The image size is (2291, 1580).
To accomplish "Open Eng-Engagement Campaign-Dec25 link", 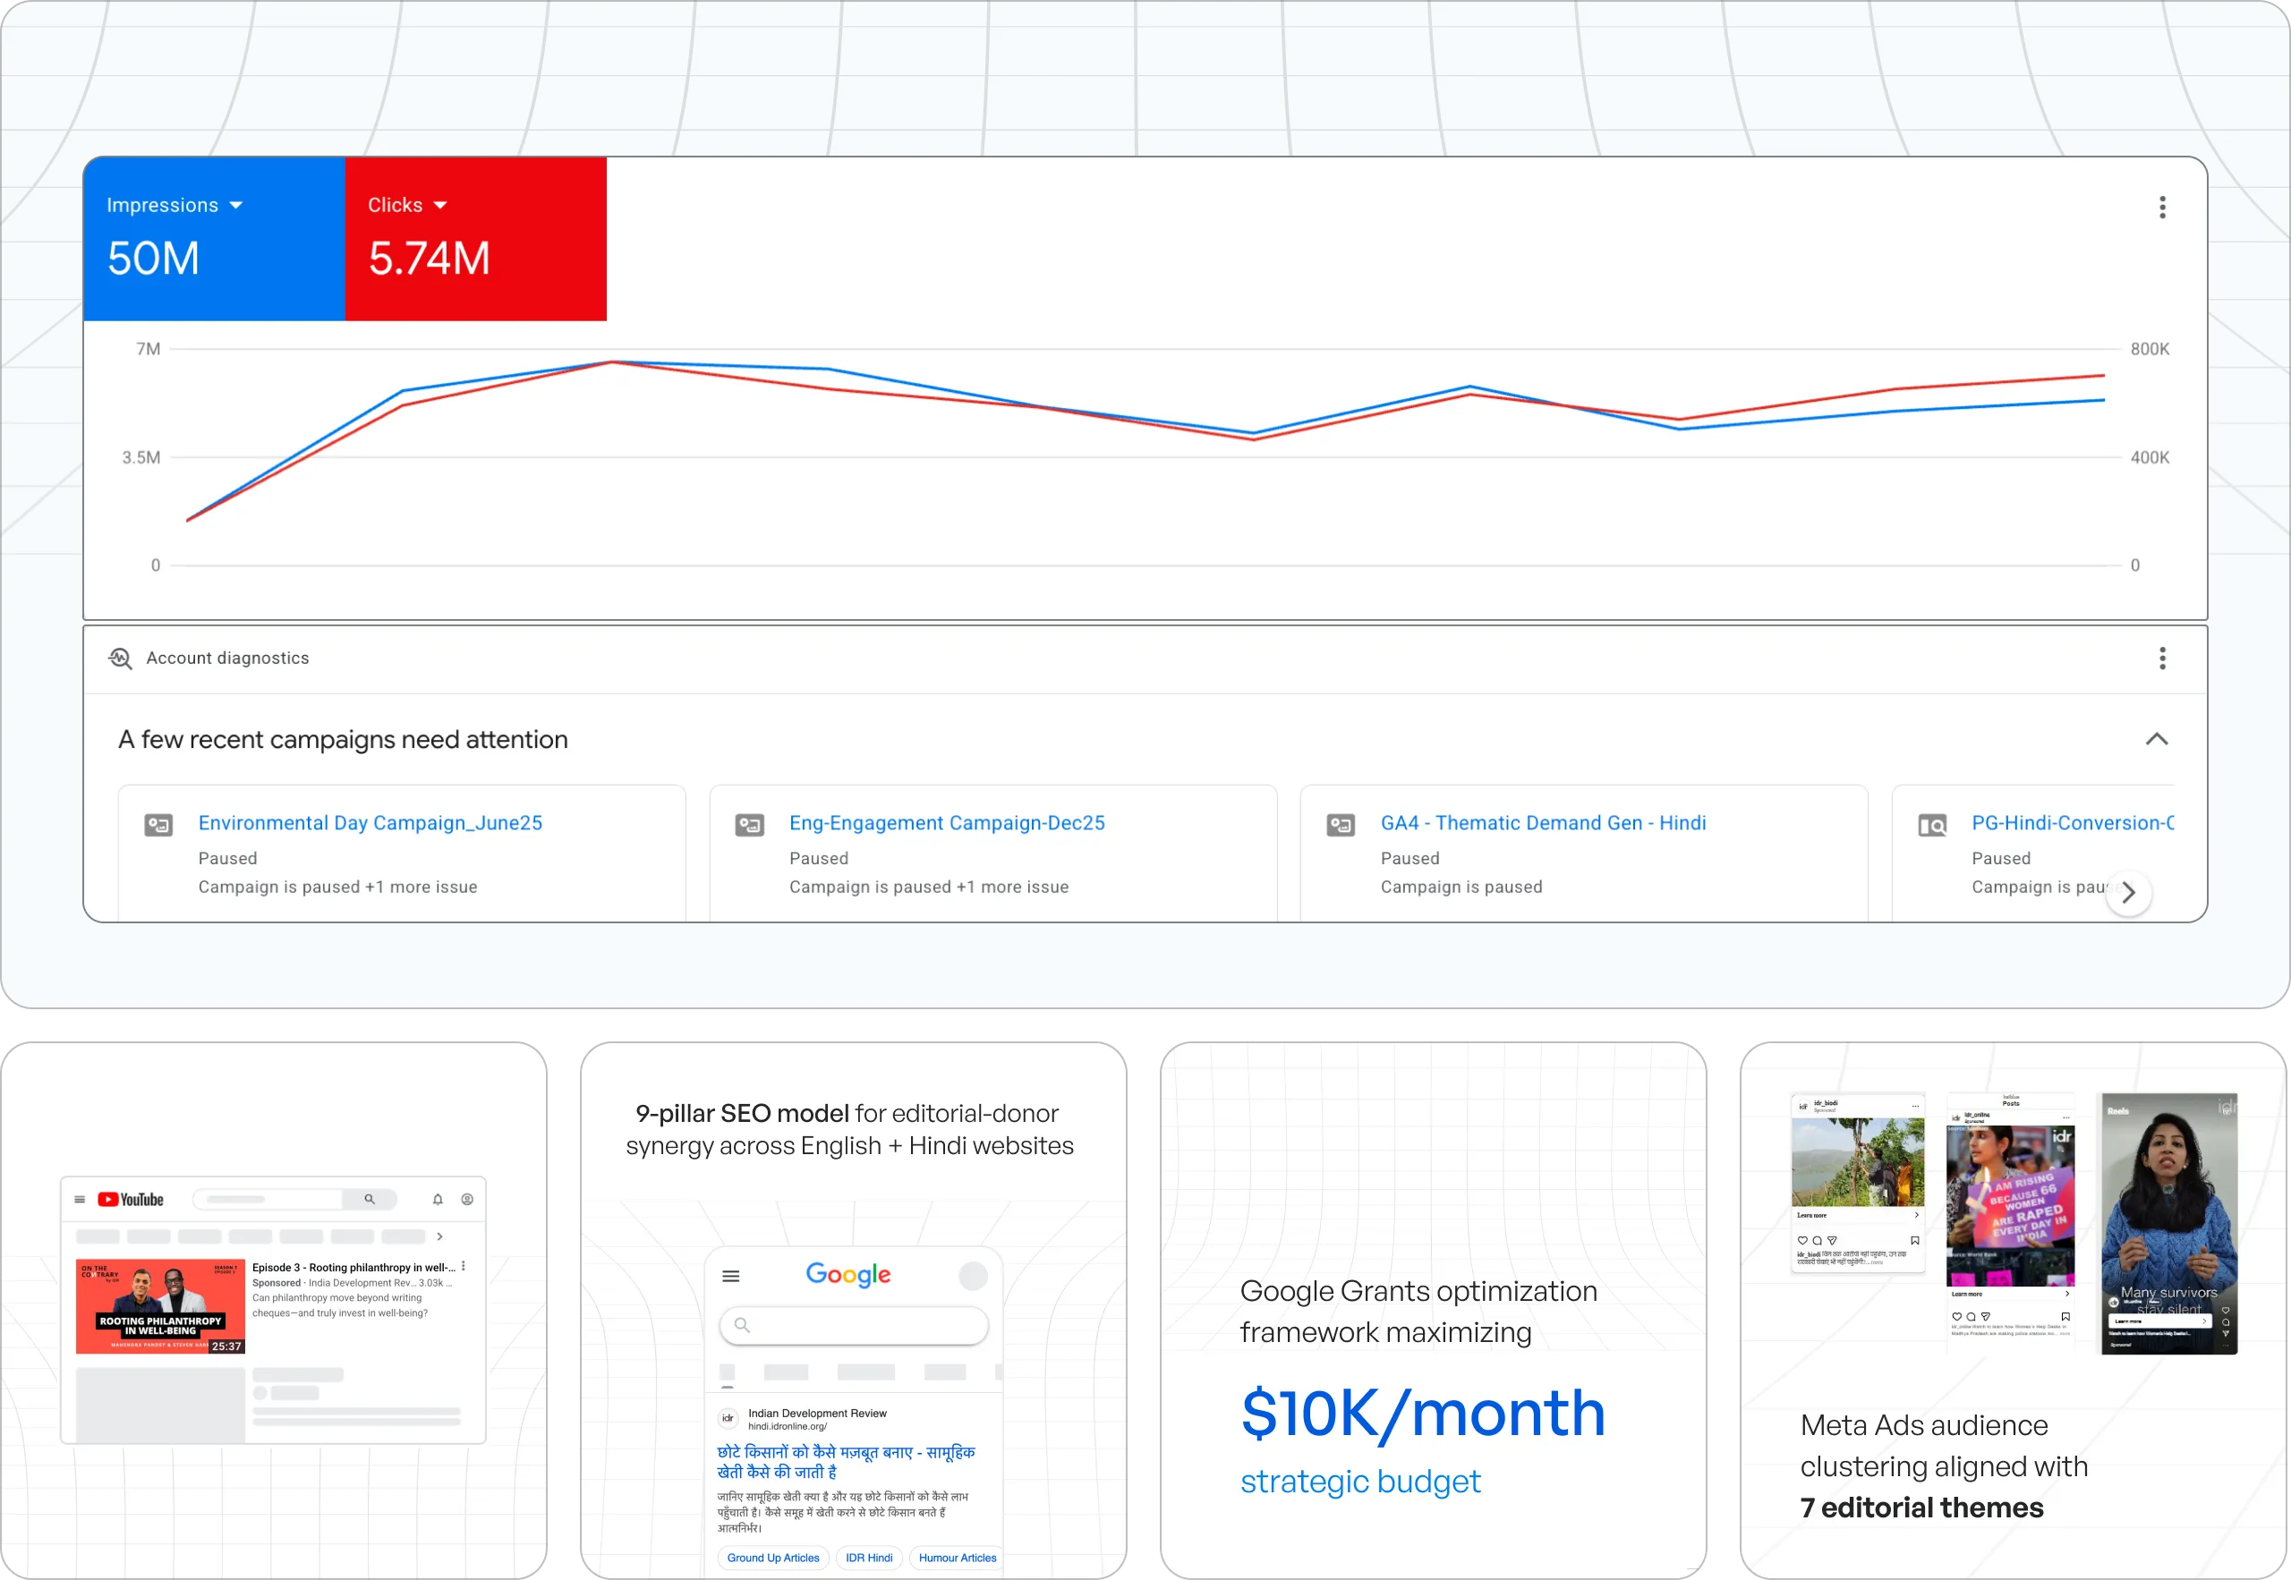I will point(947,823).
